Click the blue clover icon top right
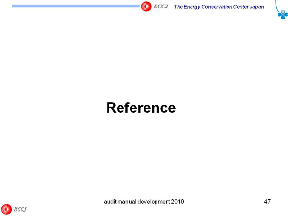The image size is (288, 216). pyautogui.click(x=283, y=14)
